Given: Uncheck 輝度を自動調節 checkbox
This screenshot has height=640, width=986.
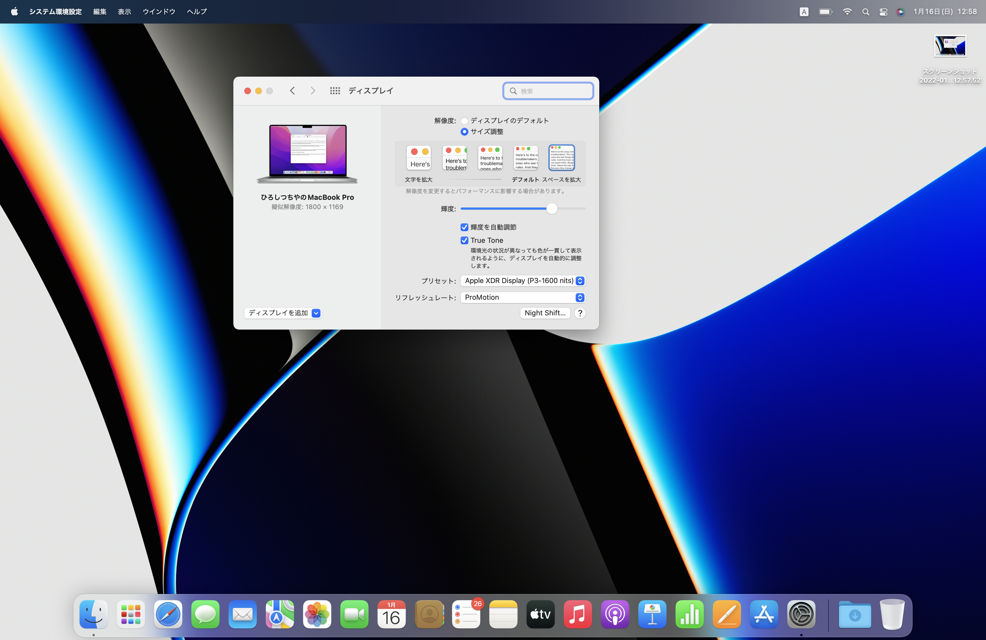Looking at the screenshot, I should 465,227.
